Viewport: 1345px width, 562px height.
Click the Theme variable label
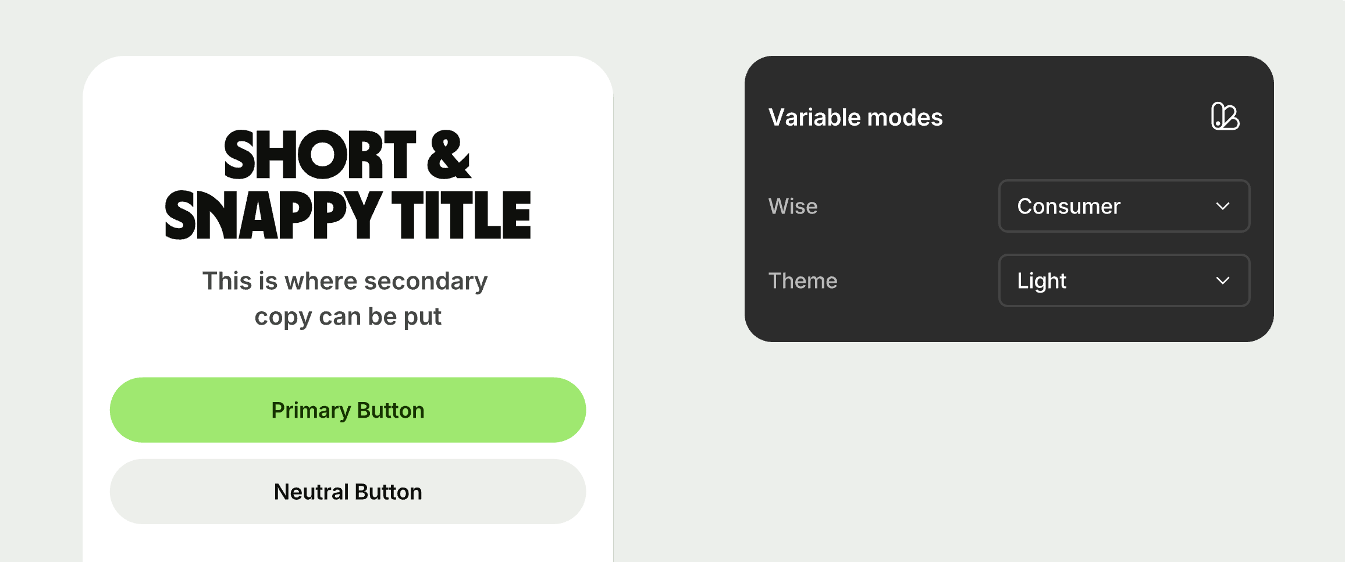[803, 280]
